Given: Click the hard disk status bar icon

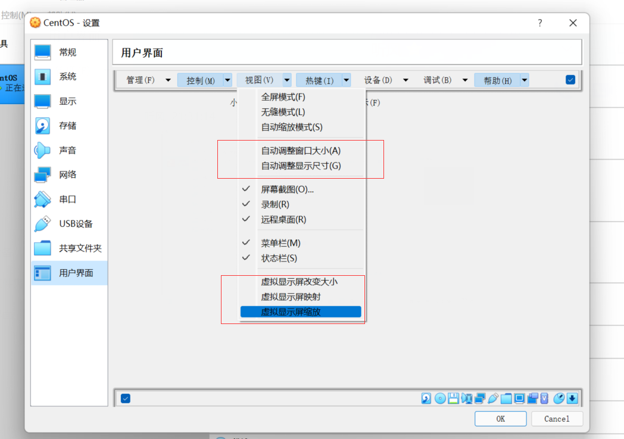Looking at the screenshot, I should (x=426, y=398).
